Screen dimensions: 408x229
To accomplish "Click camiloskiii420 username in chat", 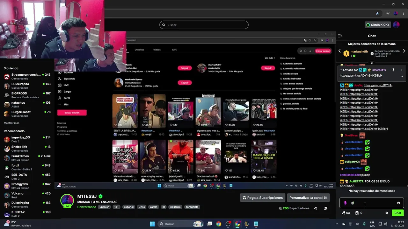I will (x=350, y=175).
